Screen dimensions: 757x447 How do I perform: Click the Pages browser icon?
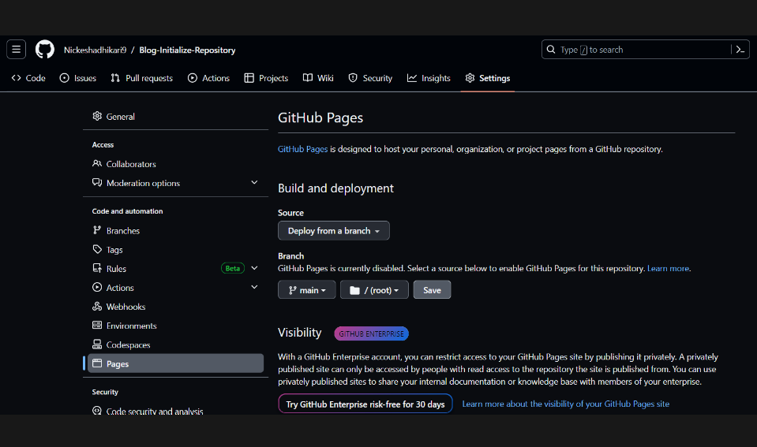(97, 363)
